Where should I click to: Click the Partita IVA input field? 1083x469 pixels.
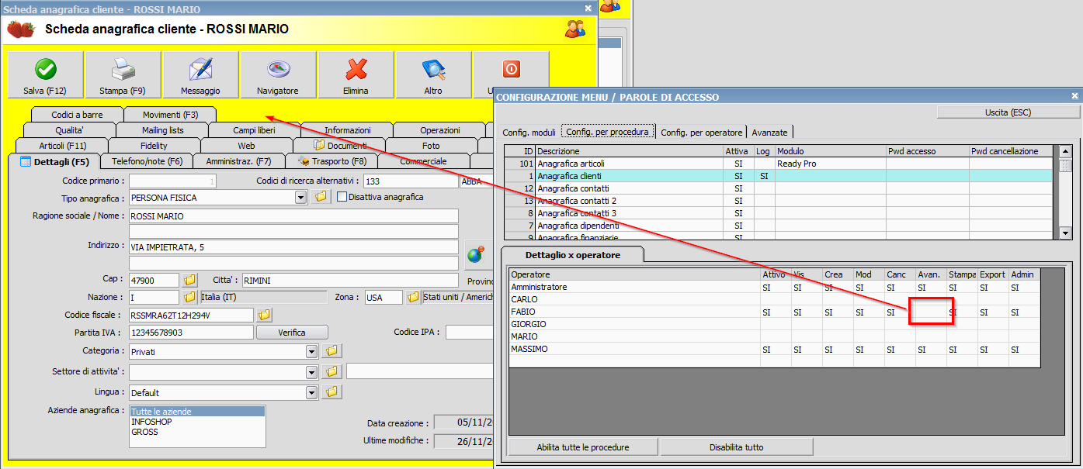(x=191, y=333)
